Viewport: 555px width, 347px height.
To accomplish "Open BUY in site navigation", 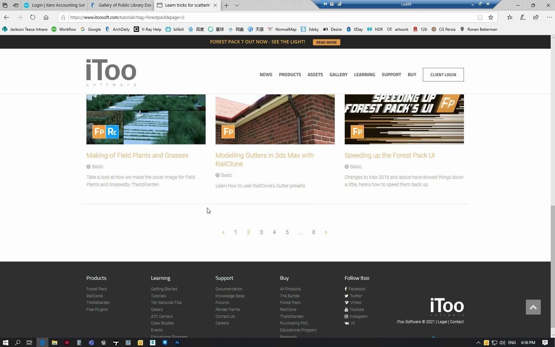I will click(412, 74).
